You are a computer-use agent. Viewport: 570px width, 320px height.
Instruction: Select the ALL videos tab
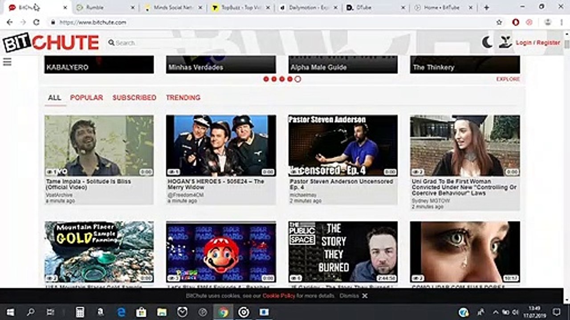click(55, 98)
